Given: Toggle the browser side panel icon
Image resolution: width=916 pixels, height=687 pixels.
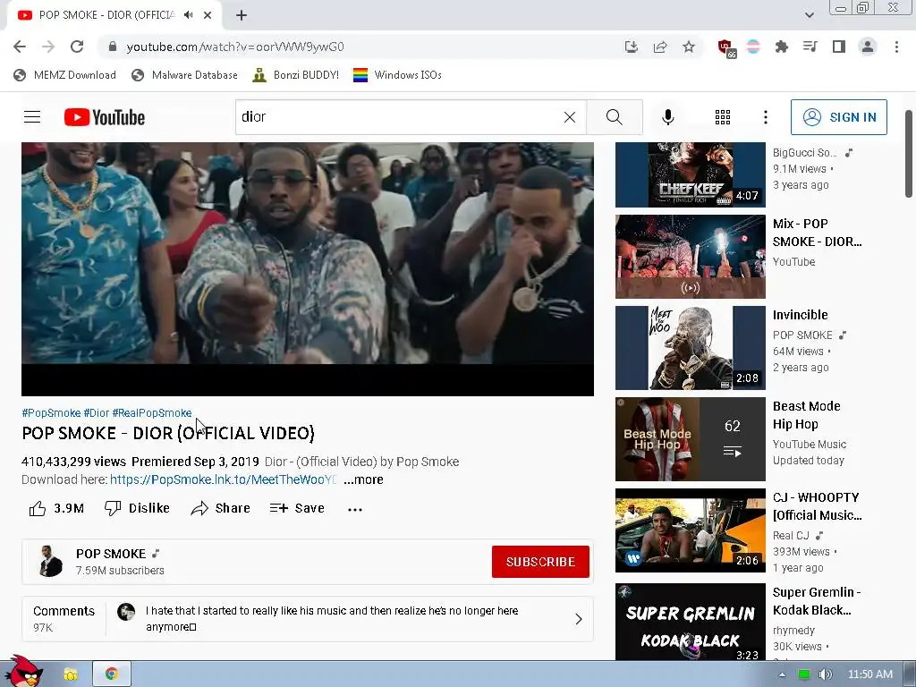Looking at the screenshot, I should coord(839,47).
